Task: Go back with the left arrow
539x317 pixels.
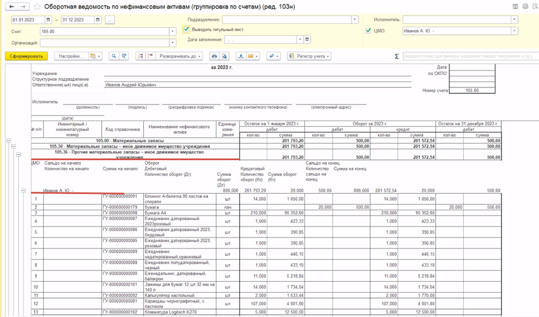Action: click(x=11, y=7)
